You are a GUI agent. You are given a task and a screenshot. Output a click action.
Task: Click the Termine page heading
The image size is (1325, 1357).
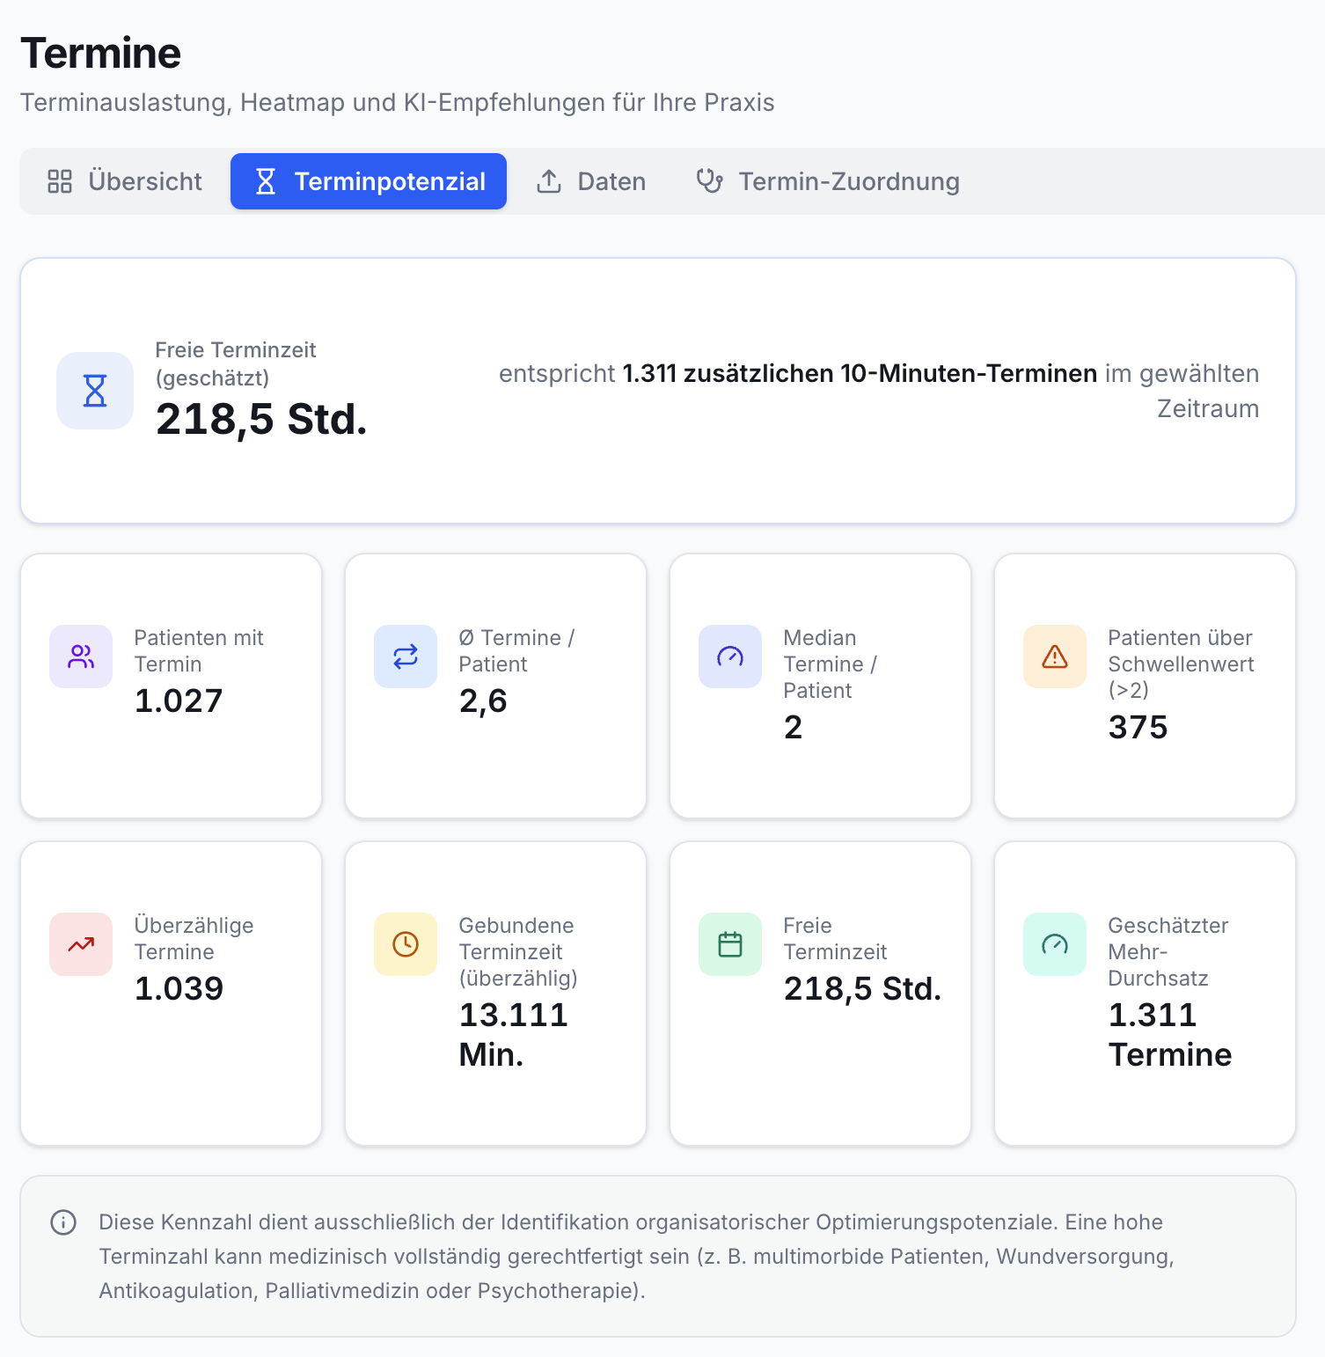(101, 54)
